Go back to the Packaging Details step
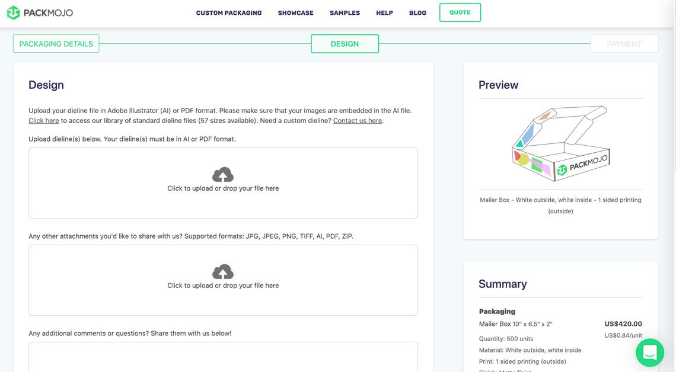The width and height of the screenshot is (676, 372). [x=56, y=43]
